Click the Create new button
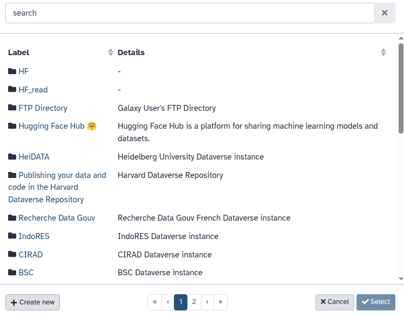 pos(33,302)
